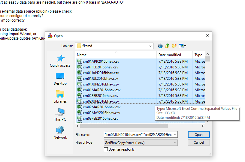Go up one folder level
The width and height of the screenshot is (245, 162).
click(167, 46)
